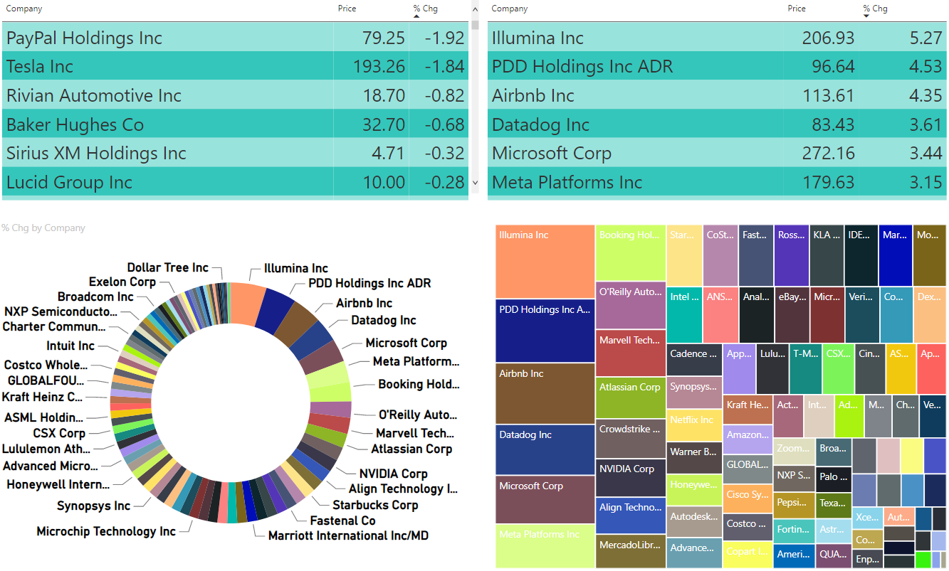
Task: Click CSX Corp donut chart label
Action: (59, 433)
